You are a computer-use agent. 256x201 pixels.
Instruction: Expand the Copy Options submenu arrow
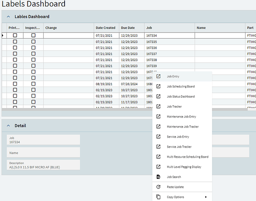pos(206,197)
